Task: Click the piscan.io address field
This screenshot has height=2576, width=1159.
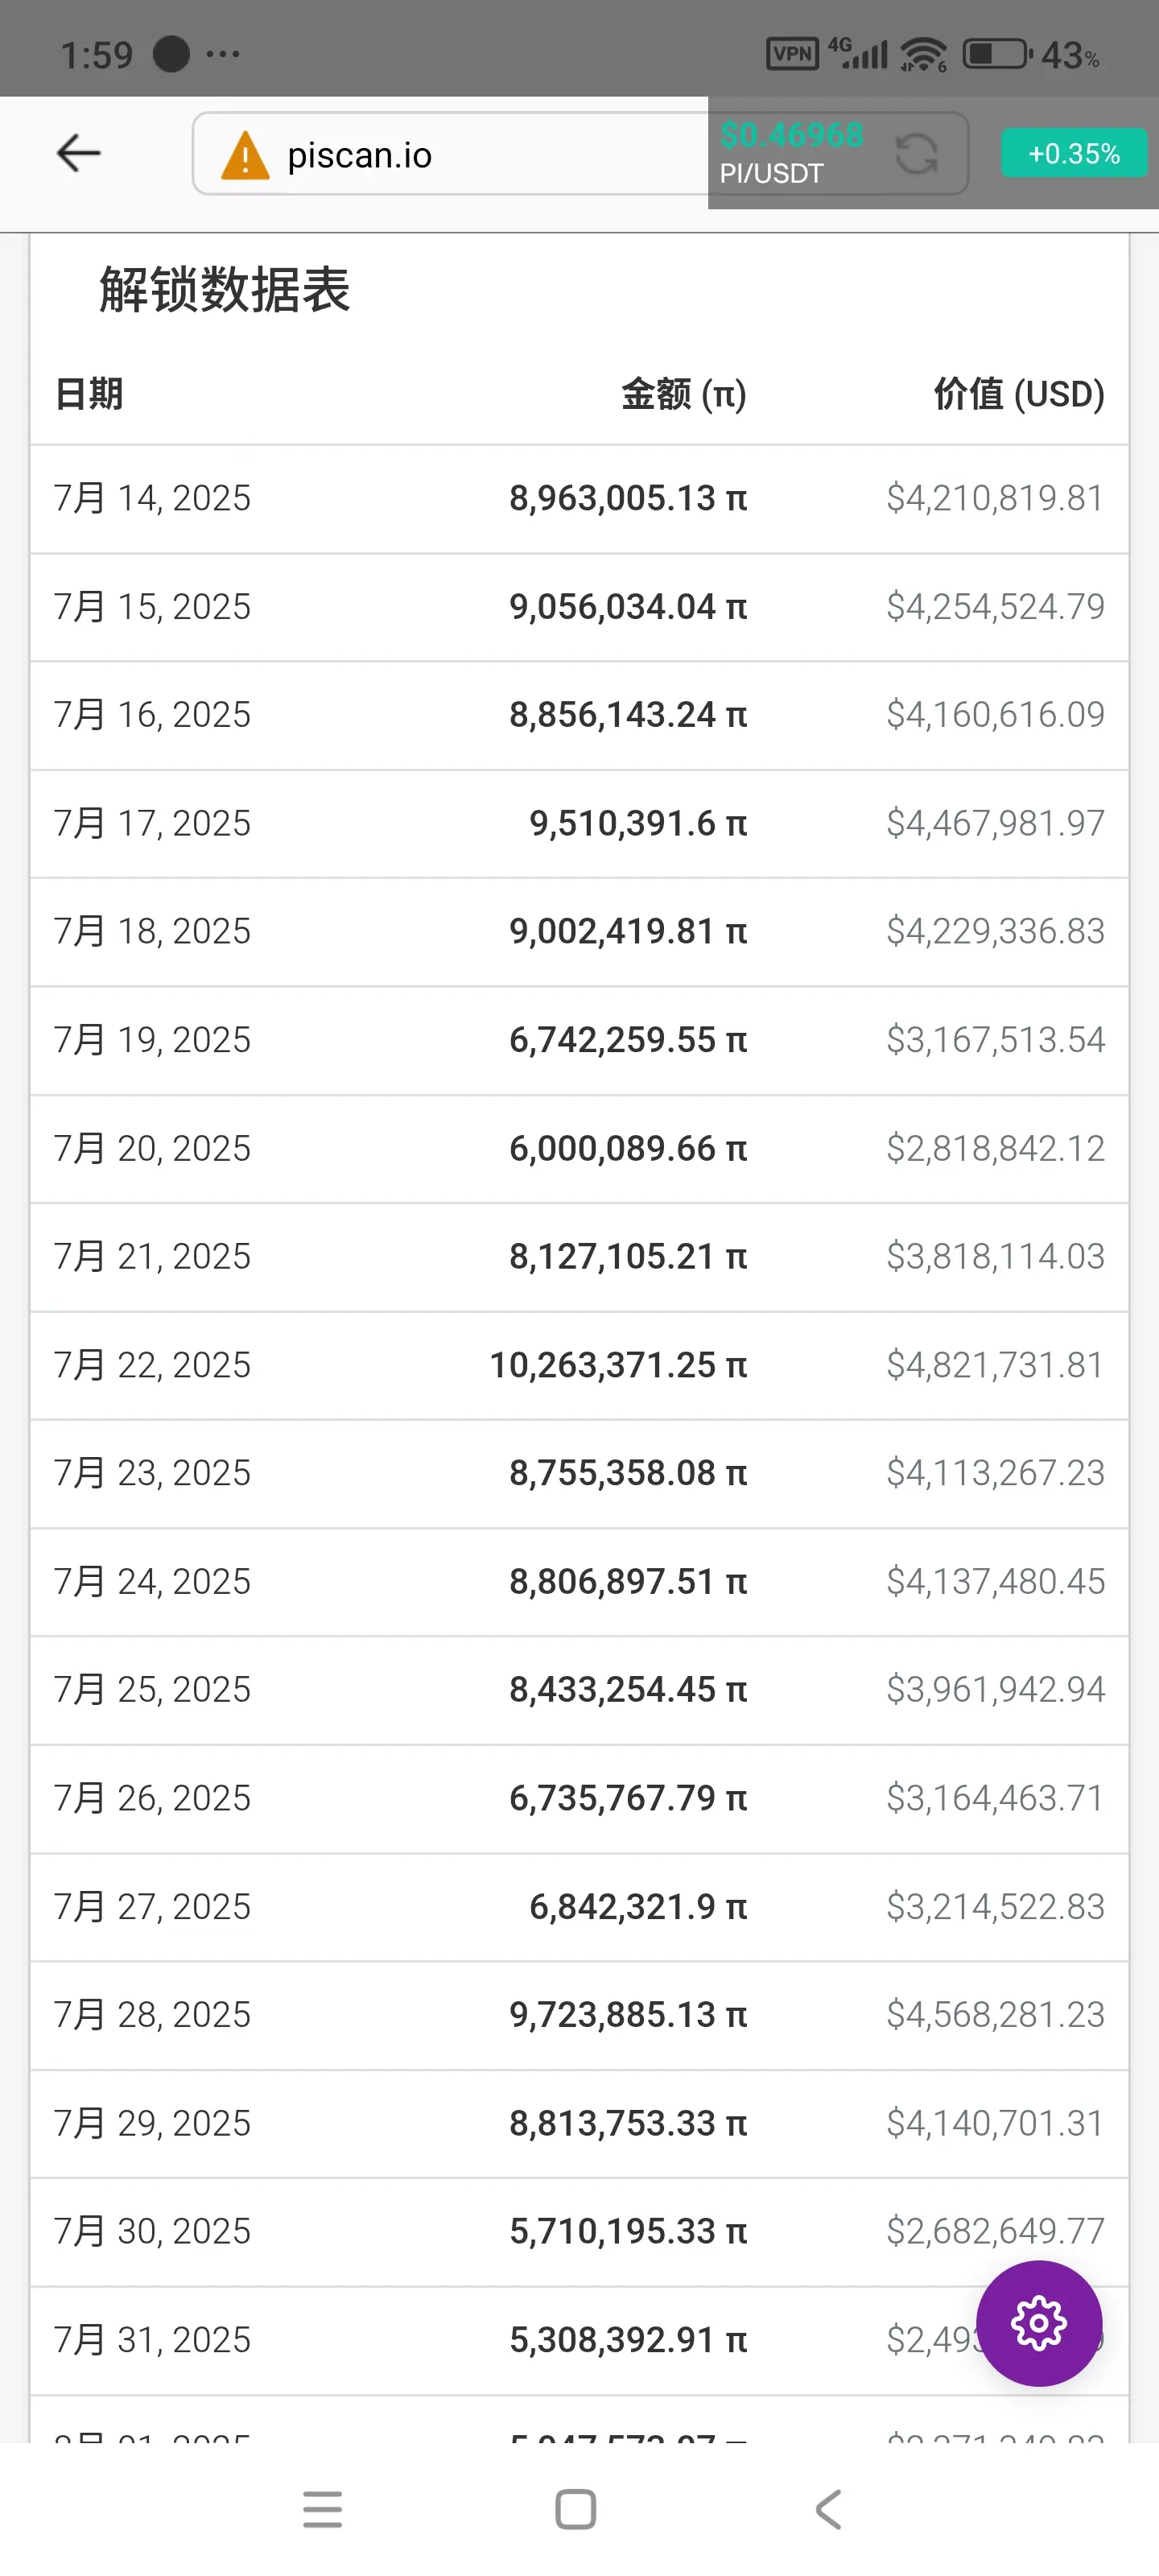Action: (x=450, y=154)
